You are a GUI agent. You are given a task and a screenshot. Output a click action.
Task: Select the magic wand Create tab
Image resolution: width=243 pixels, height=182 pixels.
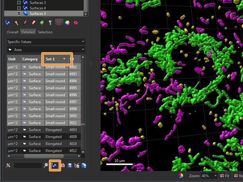[16, 23]
